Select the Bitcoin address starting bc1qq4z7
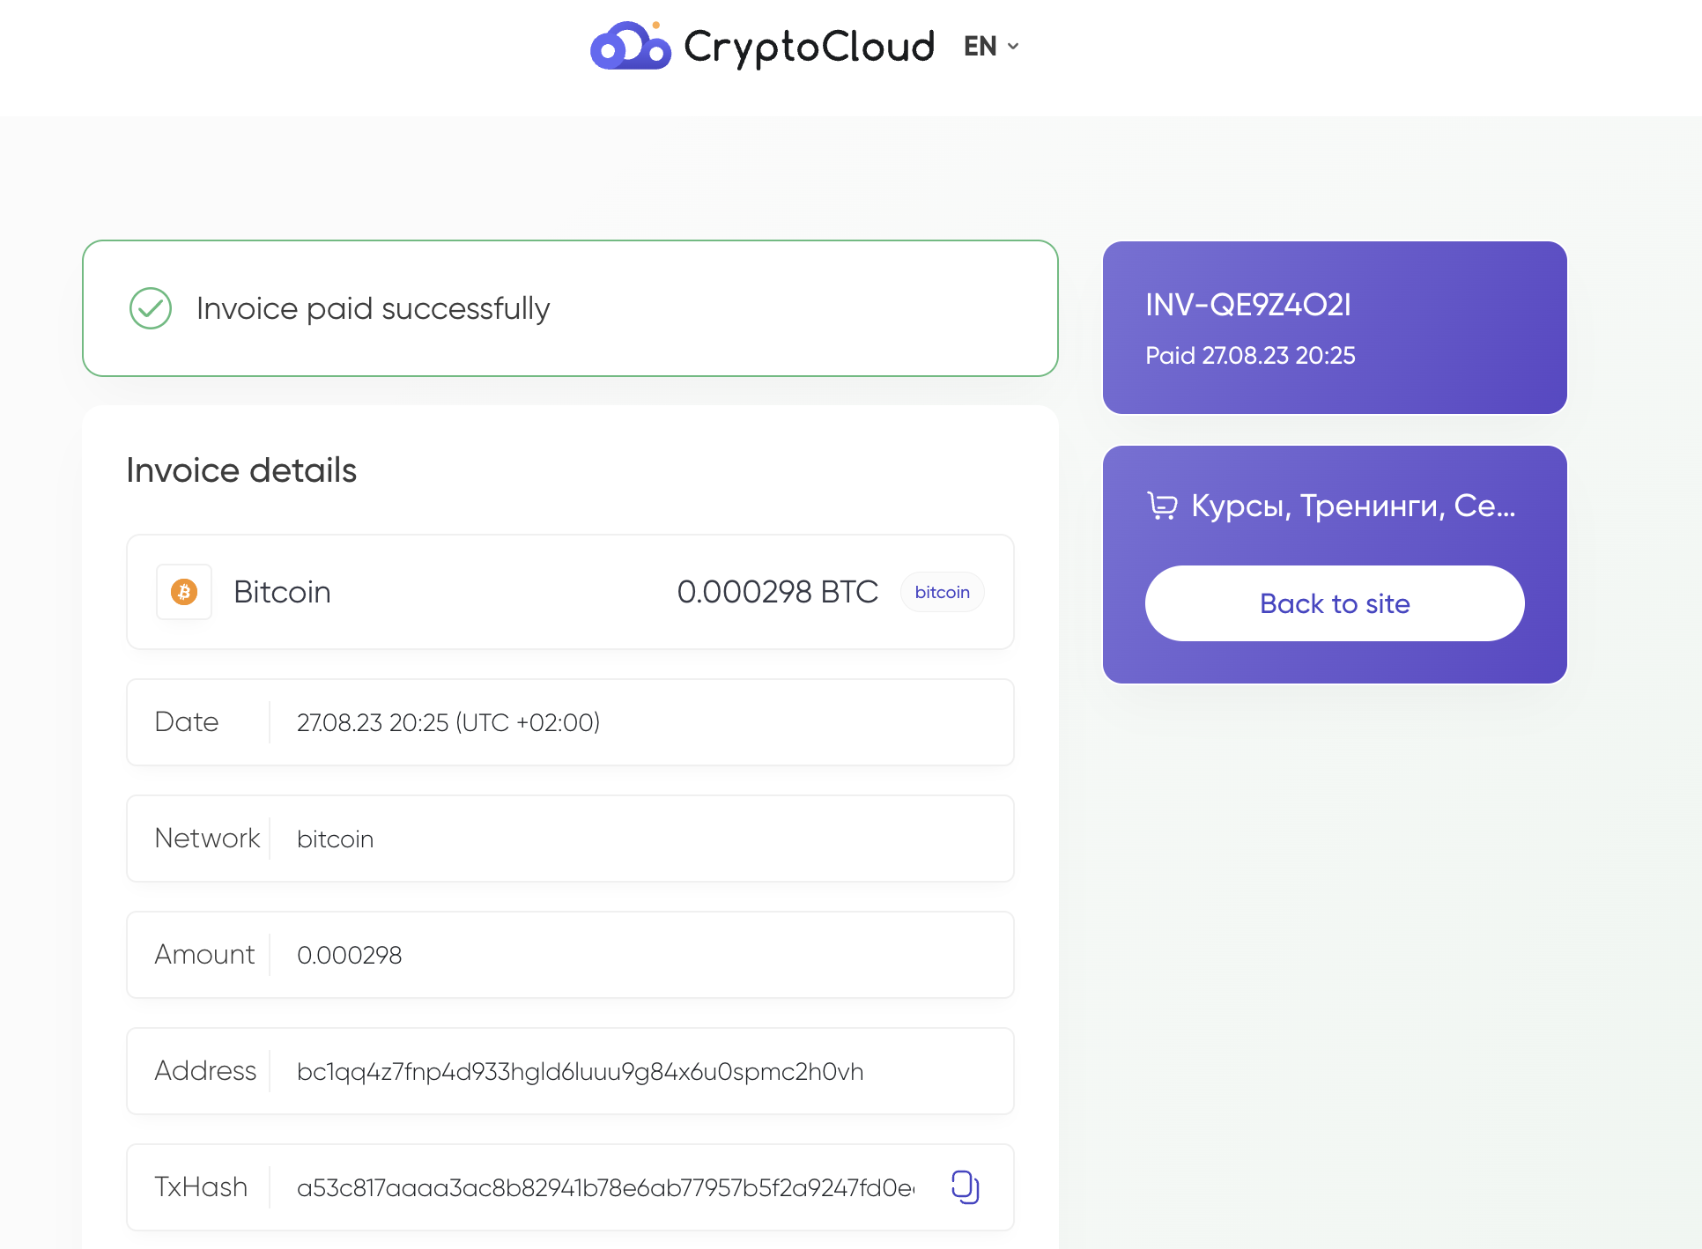 581,1071
